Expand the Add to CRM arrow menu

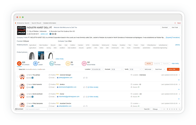pos(178,69)
